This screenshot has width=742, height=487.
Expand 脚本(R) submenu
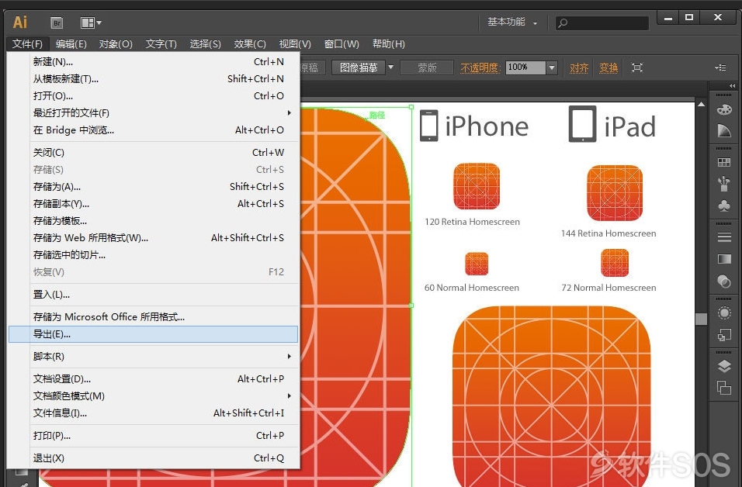pos(289,356)
